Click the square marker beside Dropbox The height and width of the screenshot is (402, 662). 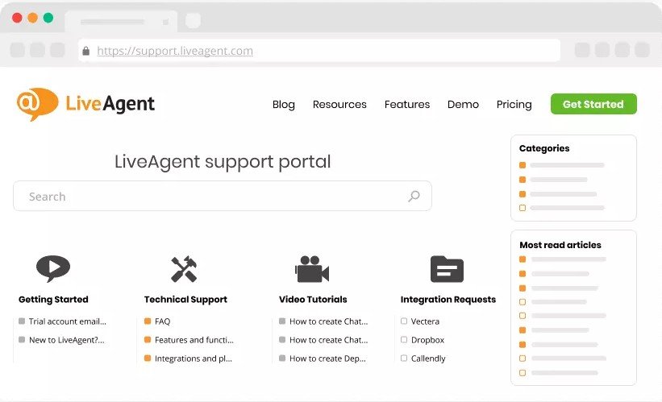pos(404,340)
